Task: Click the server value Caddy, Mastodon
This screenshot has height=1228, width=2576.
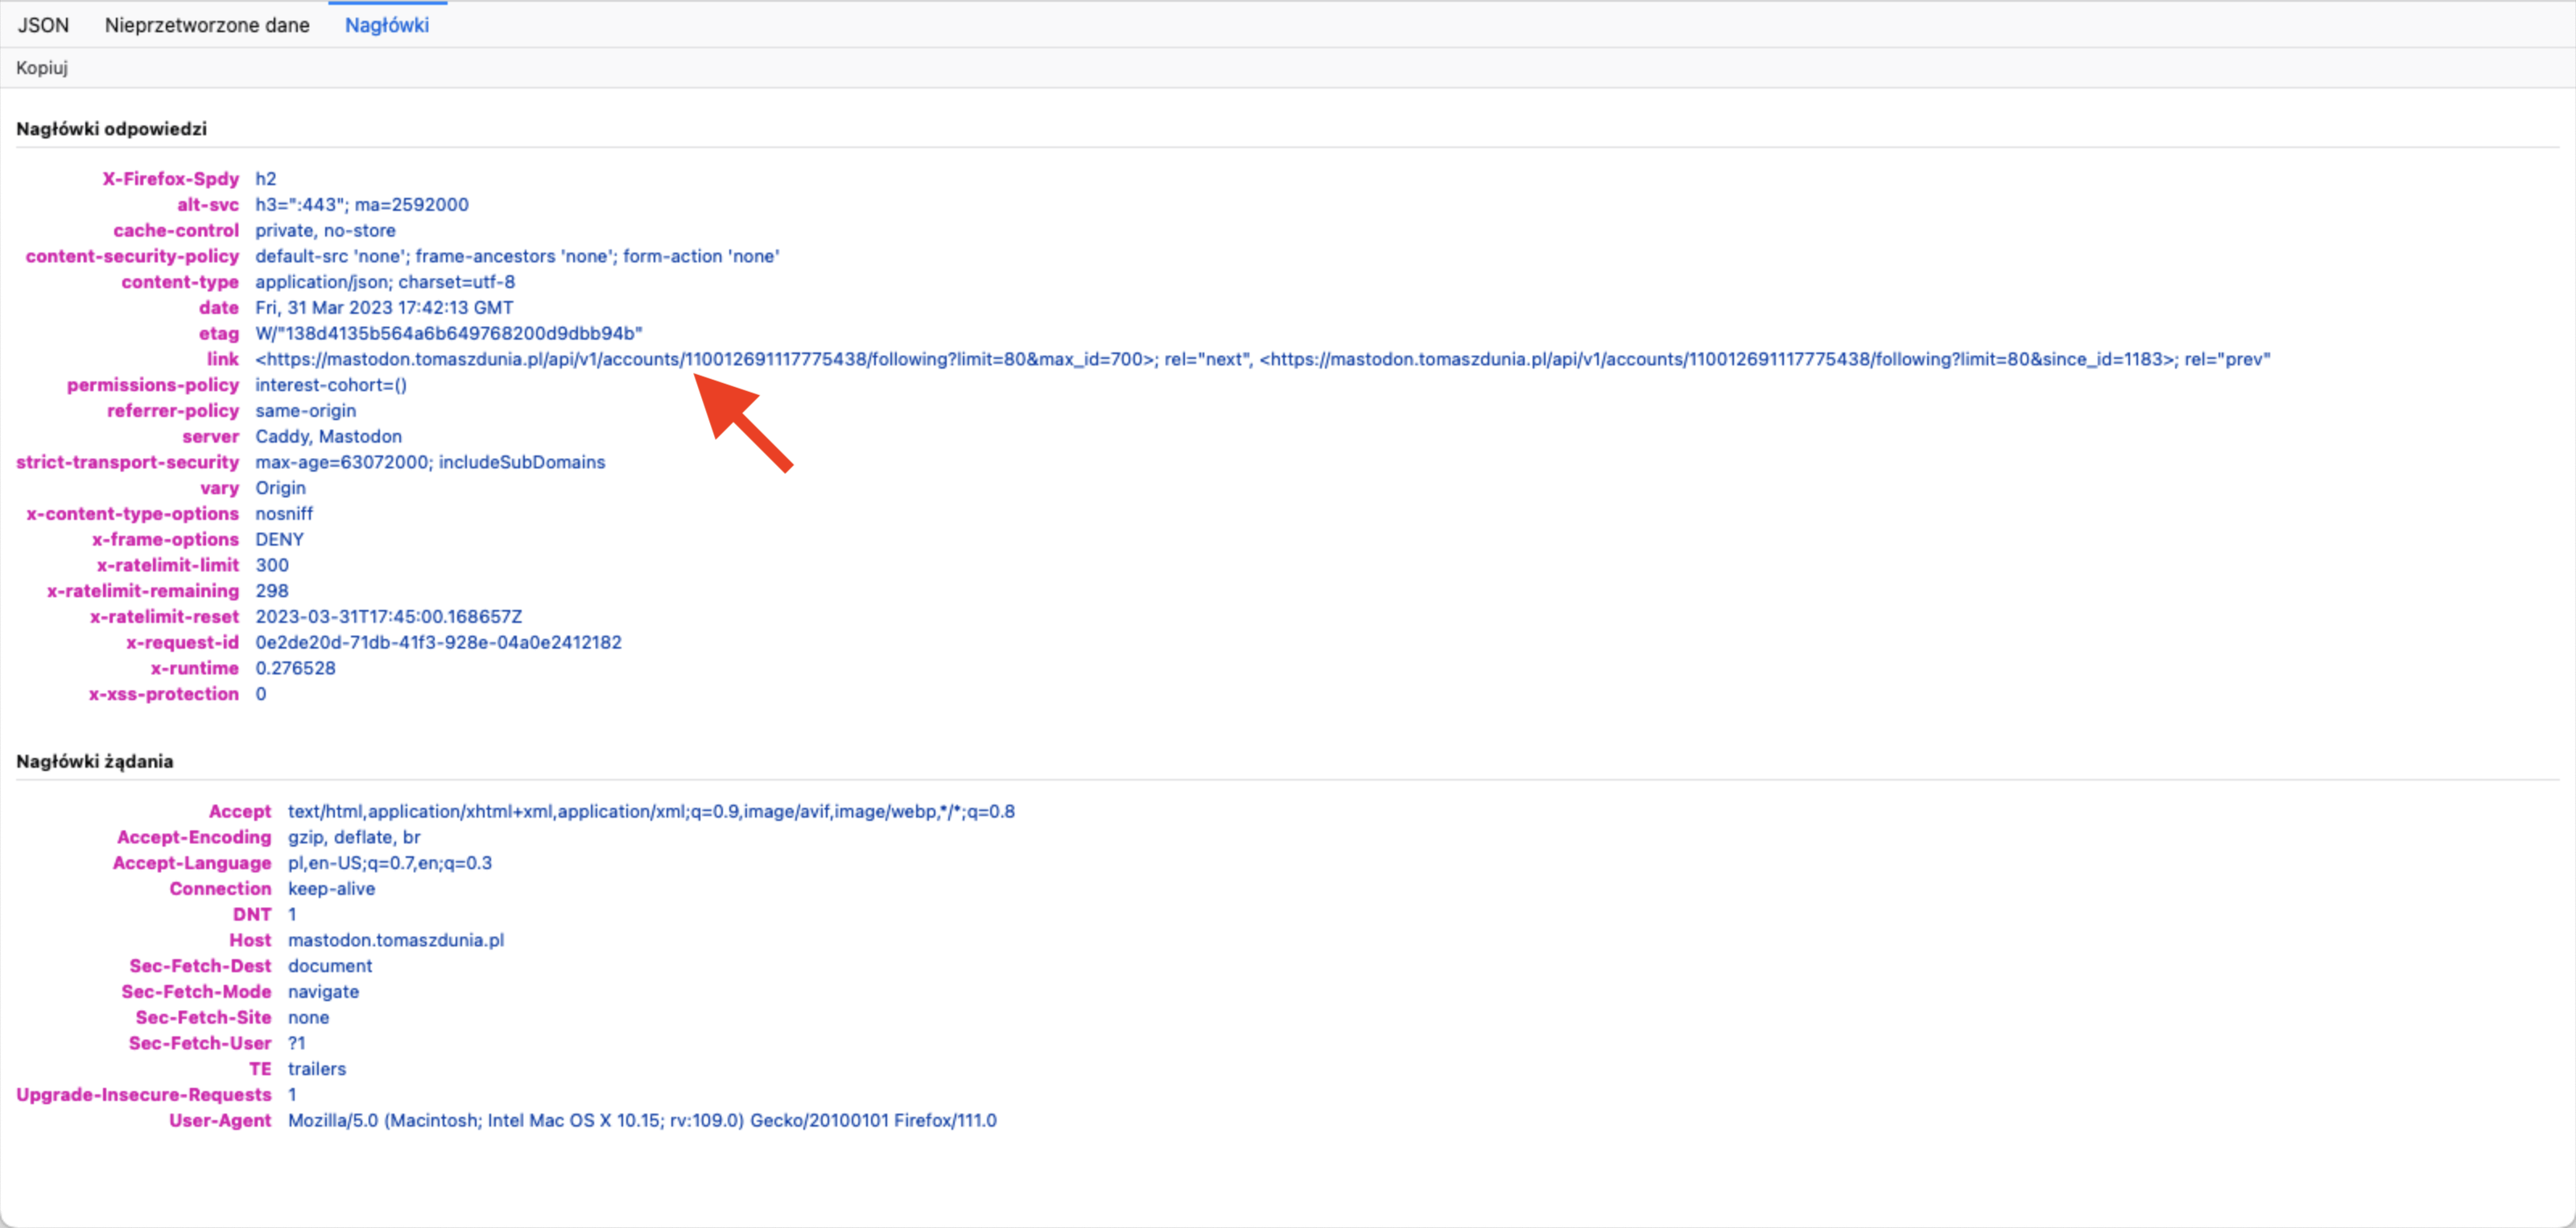Action: [x=328, y=436]
